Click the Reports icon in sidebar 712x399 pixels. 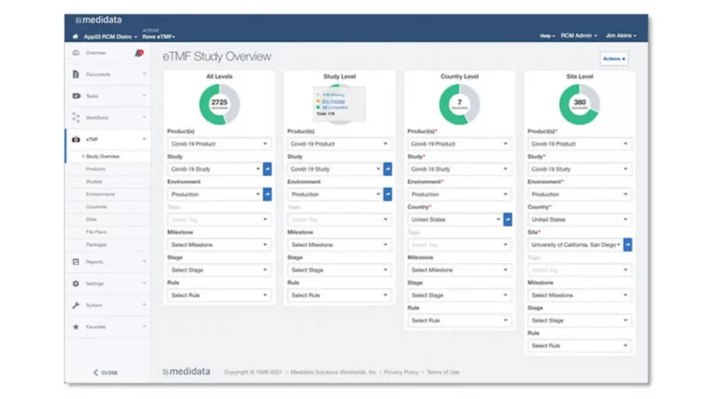(76, 262)
